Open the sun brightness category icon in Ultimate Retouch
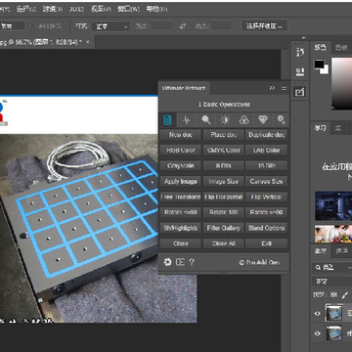The height and width of the screenshot is (352, 352). [x=225, y=120]
